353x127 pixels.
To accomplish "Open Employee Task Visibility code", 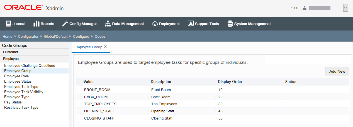I will 24,92.
